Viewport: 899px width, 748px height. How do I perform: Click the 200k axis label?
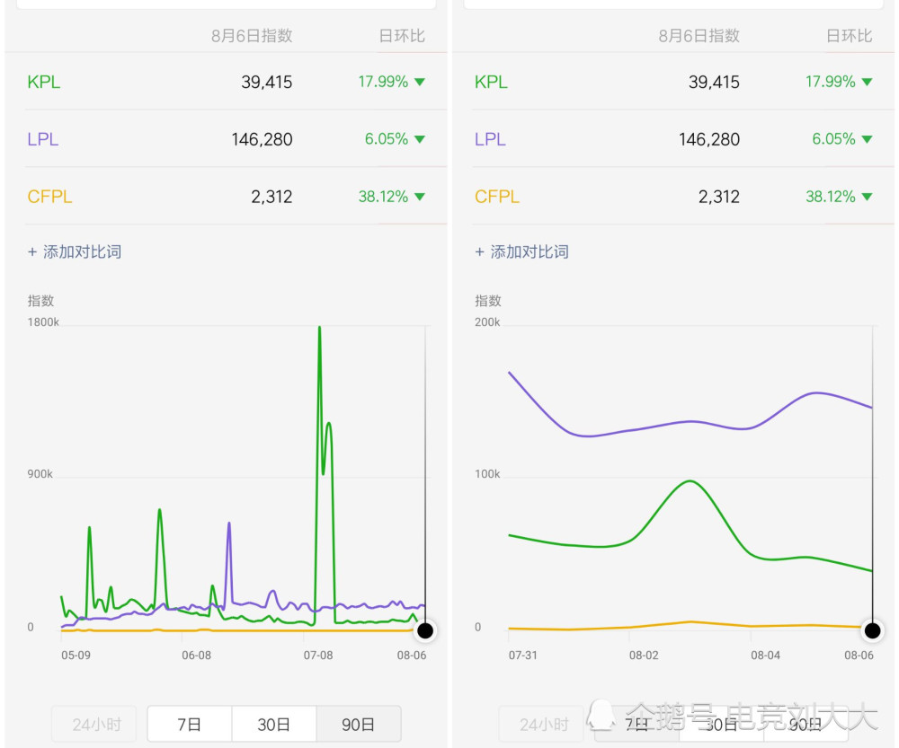487,322
